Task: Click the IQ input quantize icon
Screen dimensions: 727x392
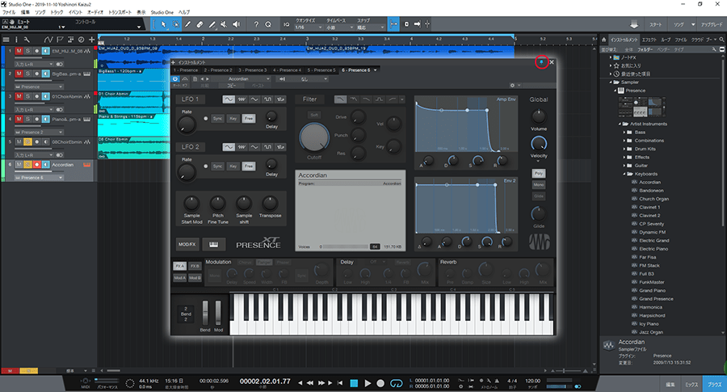Action: tap(286, 24)
